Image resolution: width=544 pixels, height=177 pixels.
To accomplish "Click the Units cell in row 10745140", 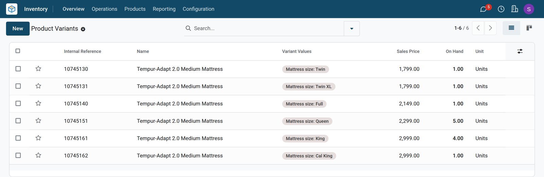I will (481, 104).
